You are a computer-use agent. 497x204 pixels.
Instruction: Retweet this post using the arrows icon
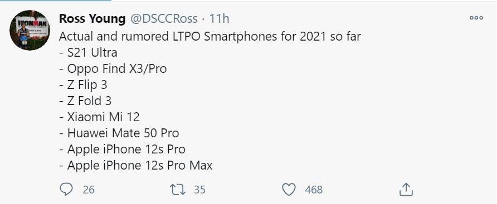point(178,190)
